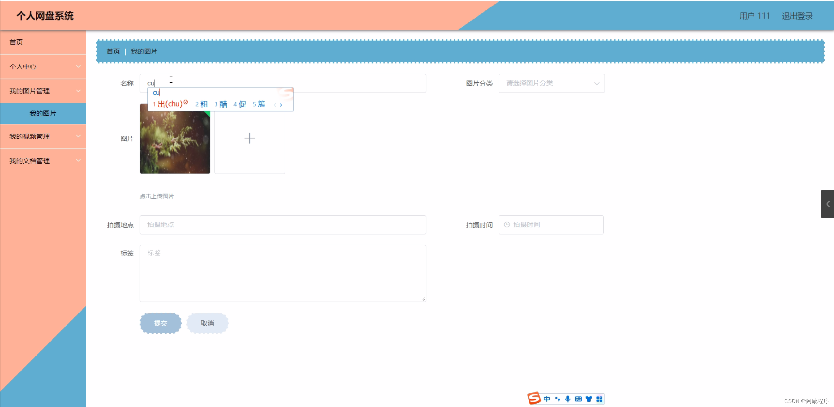This screenshot has width=834, height=407.
Task: Click the voice input microphone icon
Action: 568,399
